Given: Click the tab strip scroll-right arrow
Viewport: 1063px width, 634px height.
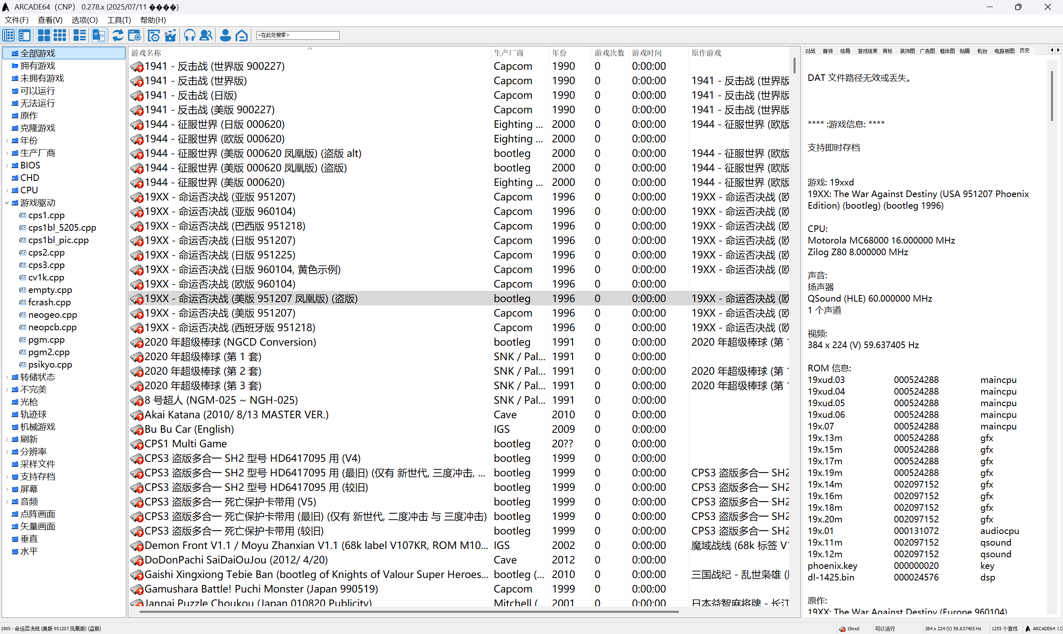Looking at the screenshot, I should pos(1058,50).
